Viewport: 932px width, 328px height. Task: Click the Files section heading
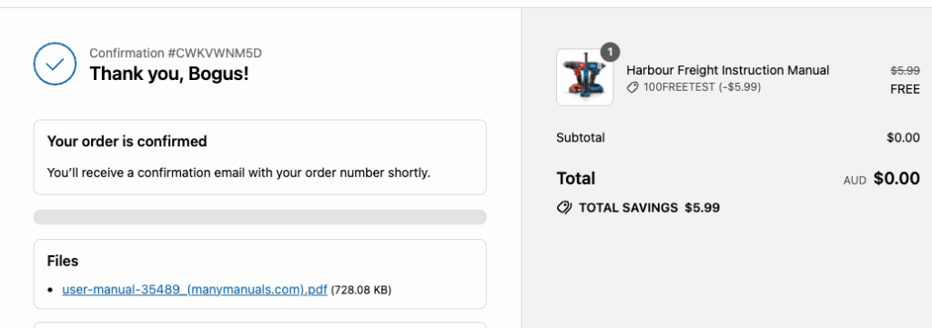(63, 261)
